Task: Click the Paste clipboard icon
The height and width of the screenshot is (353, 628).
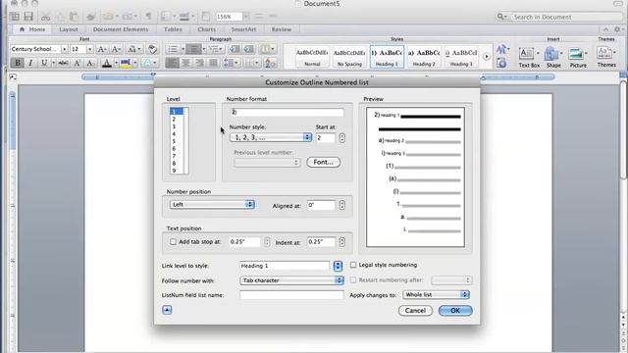Action: coord(74,17)
